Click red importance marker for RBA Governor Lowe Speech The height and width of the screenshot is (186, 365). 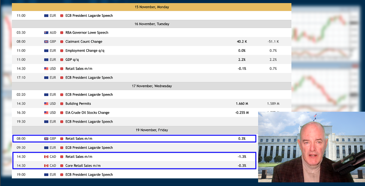[x=62, y=33]
